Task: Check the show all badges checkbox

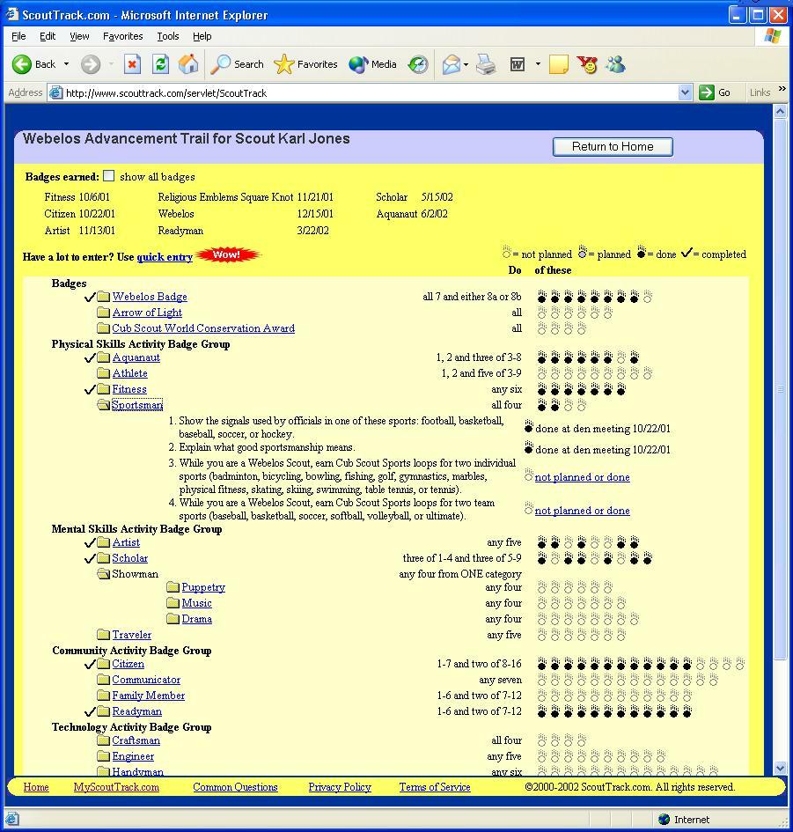Action: click(x=109, y=175)
